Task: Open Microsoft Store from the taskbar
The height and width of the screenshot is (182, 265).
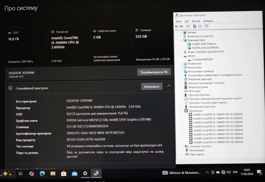Action: (x=64, y=173)
